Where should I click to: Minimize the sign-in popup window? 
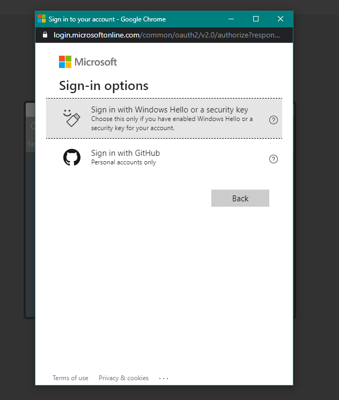[x=231, y=19]
